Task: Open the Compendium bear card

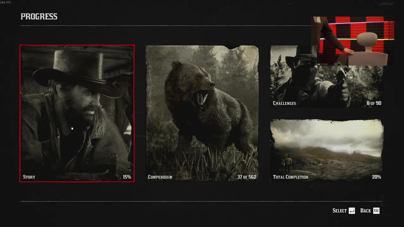Action: (x=202, y=113)
